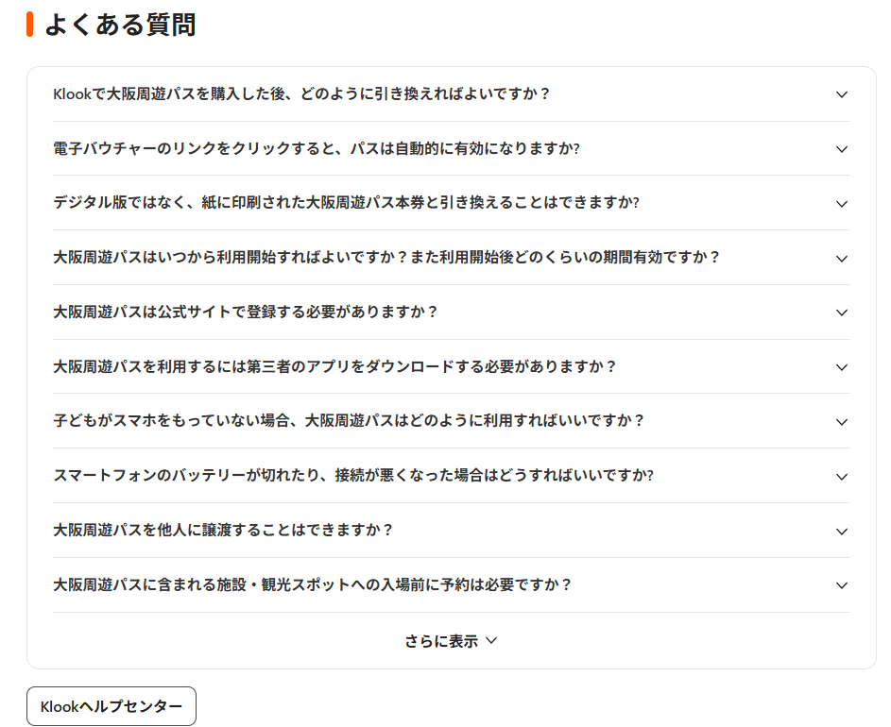The image size is (891, 727).
Task: Click chevron beside smartphone battery question
Action: tap(842, 477)
